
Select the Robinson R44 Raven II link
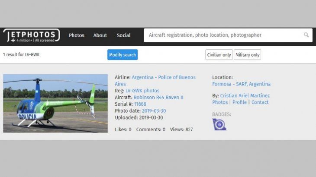tap(158, 98)
